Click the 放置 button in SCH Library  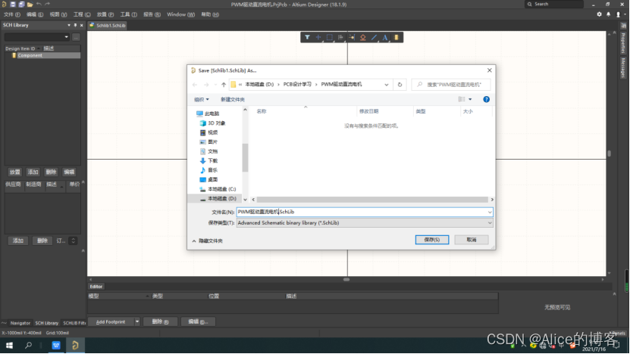coord(15,172)
